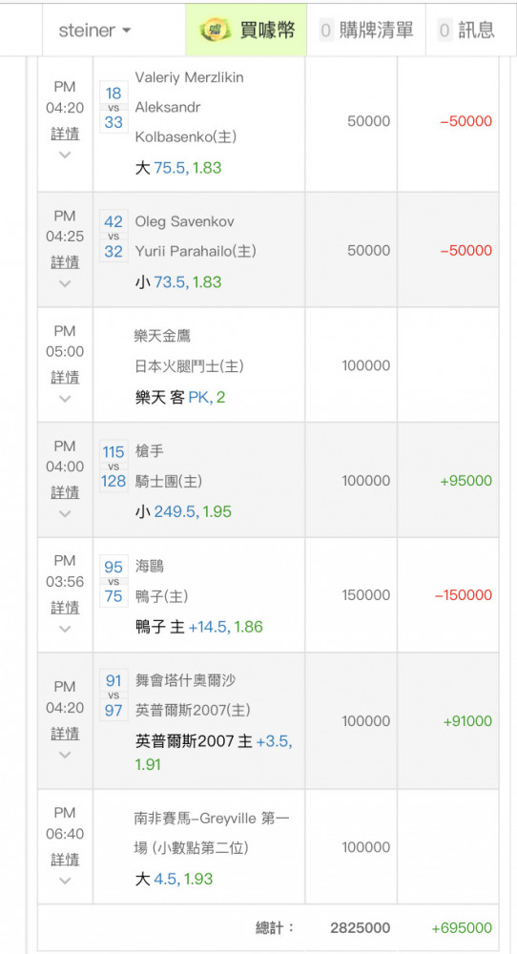Open the 訊息 tab
The width and height of the screenshot is (517, 954).
click(x=466, y=30)
